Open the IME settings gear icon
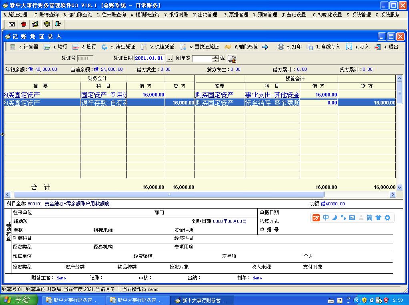Image resolution: width=409 pixels, height=305 pixels. [x=387, y=218]
